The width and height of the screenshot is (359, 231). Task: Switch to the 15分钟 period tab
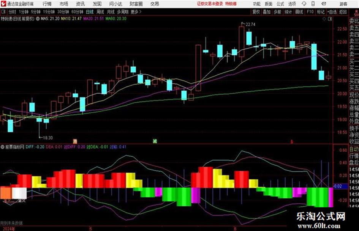[49, 12]
